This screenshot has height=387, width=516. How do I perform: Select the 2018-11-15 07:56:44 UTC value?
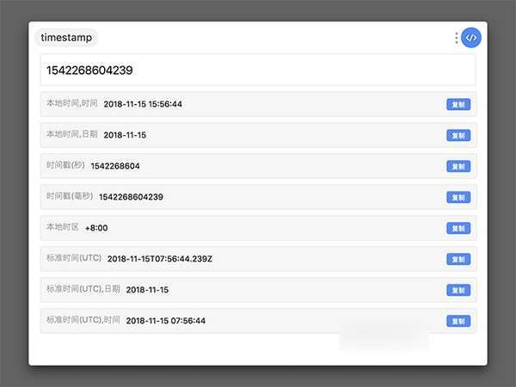pyautogui.click(x=165, y=321)
